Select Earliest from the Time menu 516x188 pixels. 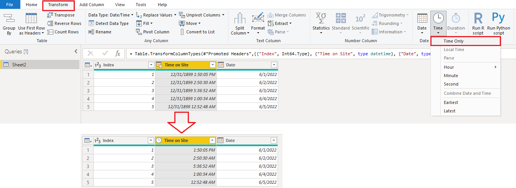(x=466, y=102)
